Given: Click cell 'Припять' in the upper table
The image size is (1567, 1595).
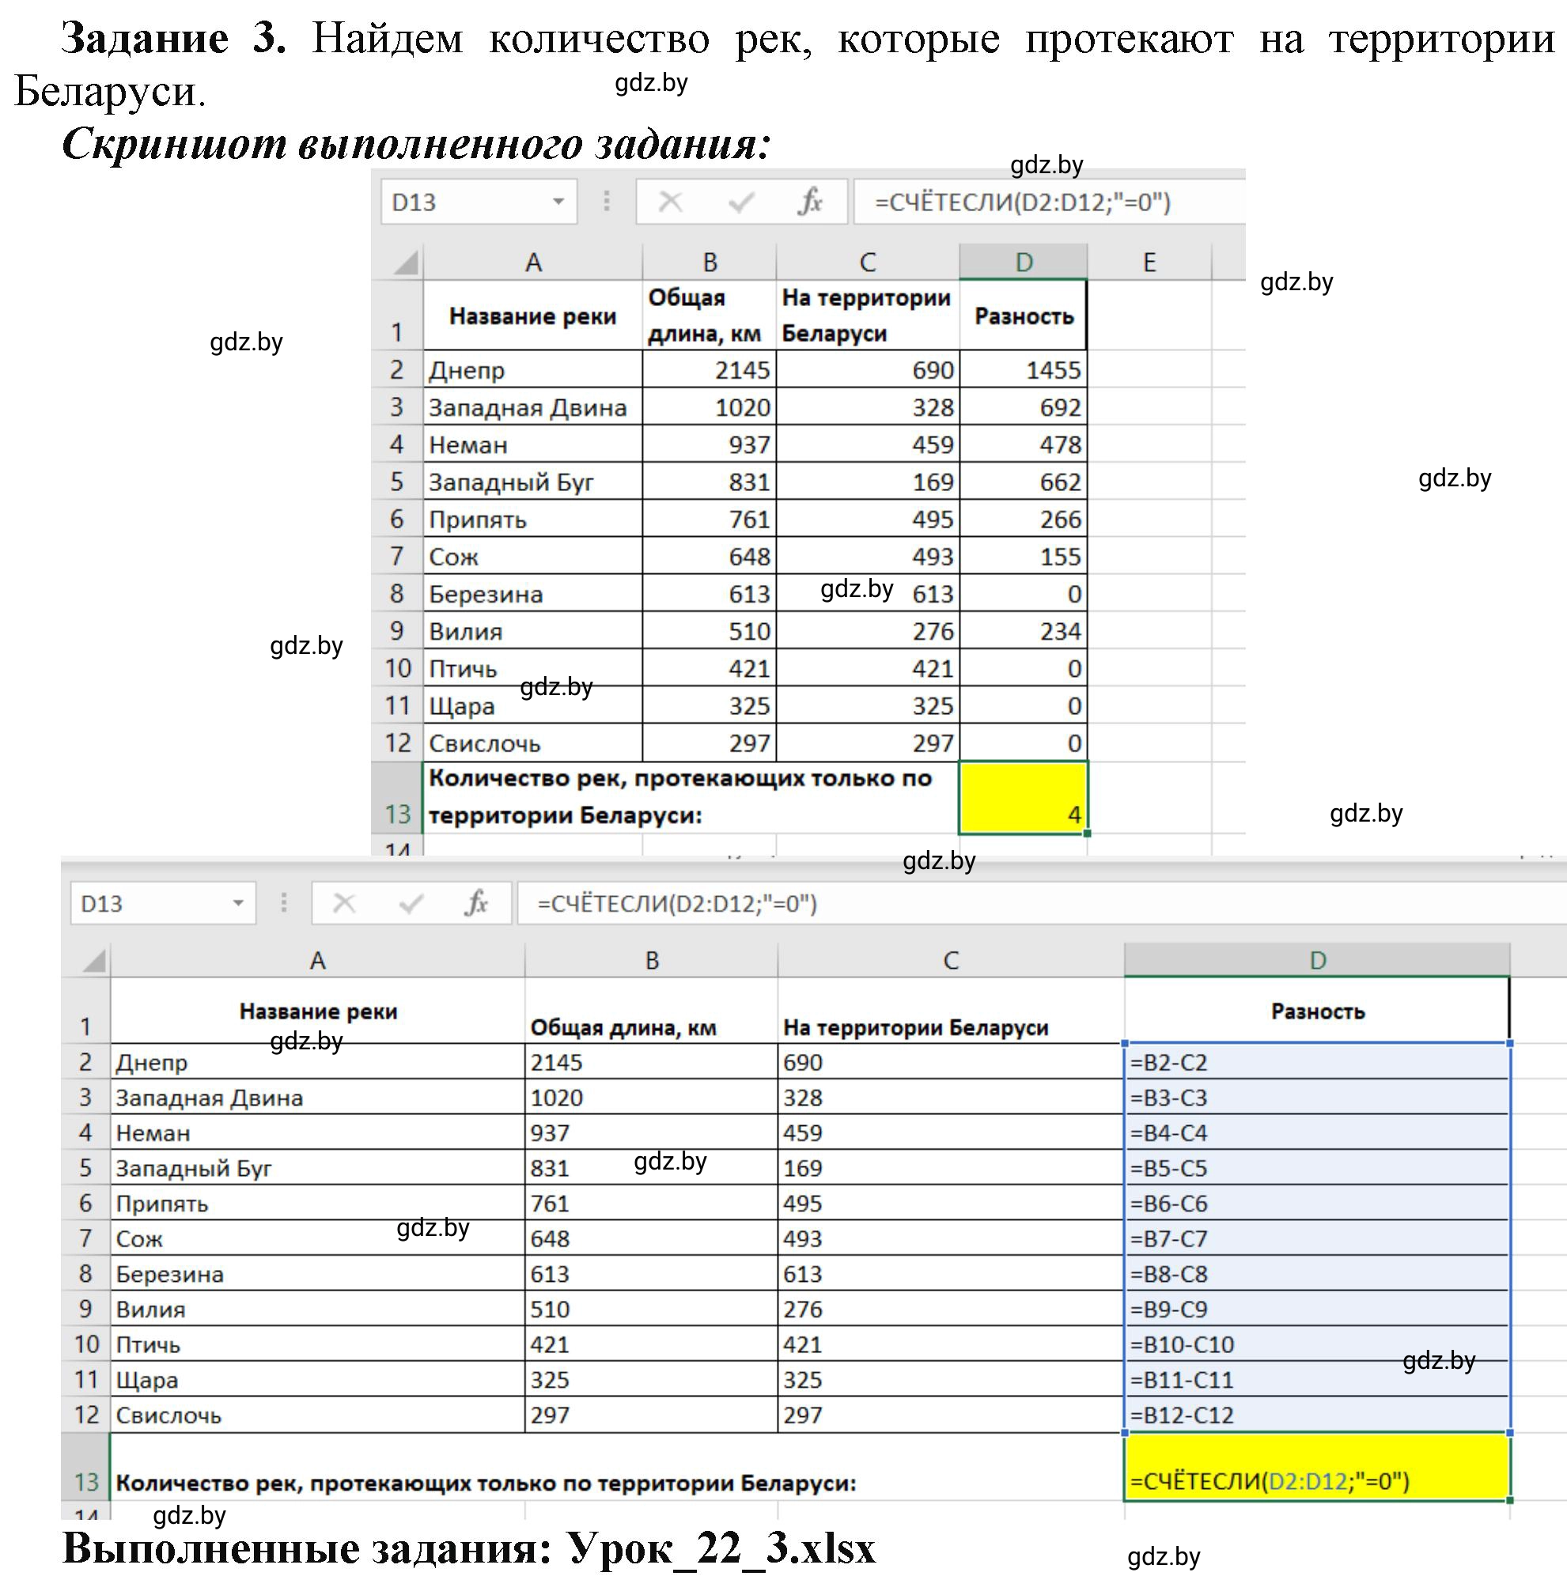Looking at the screenshot, I should (532, 519).
